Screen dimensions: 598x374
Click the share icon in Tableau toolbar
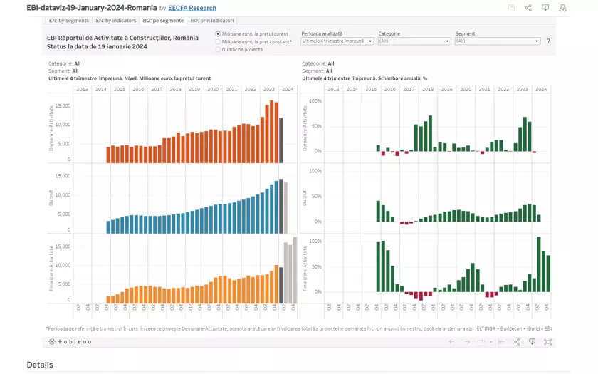coord(517,341)
